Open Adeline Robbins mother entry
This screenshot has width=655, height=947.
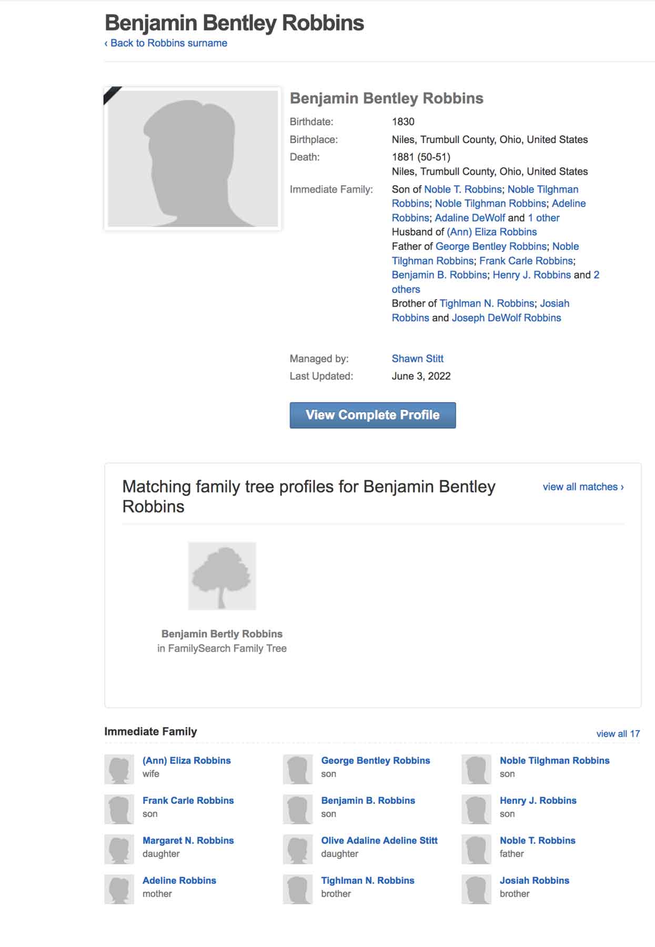tap(179, 880)
